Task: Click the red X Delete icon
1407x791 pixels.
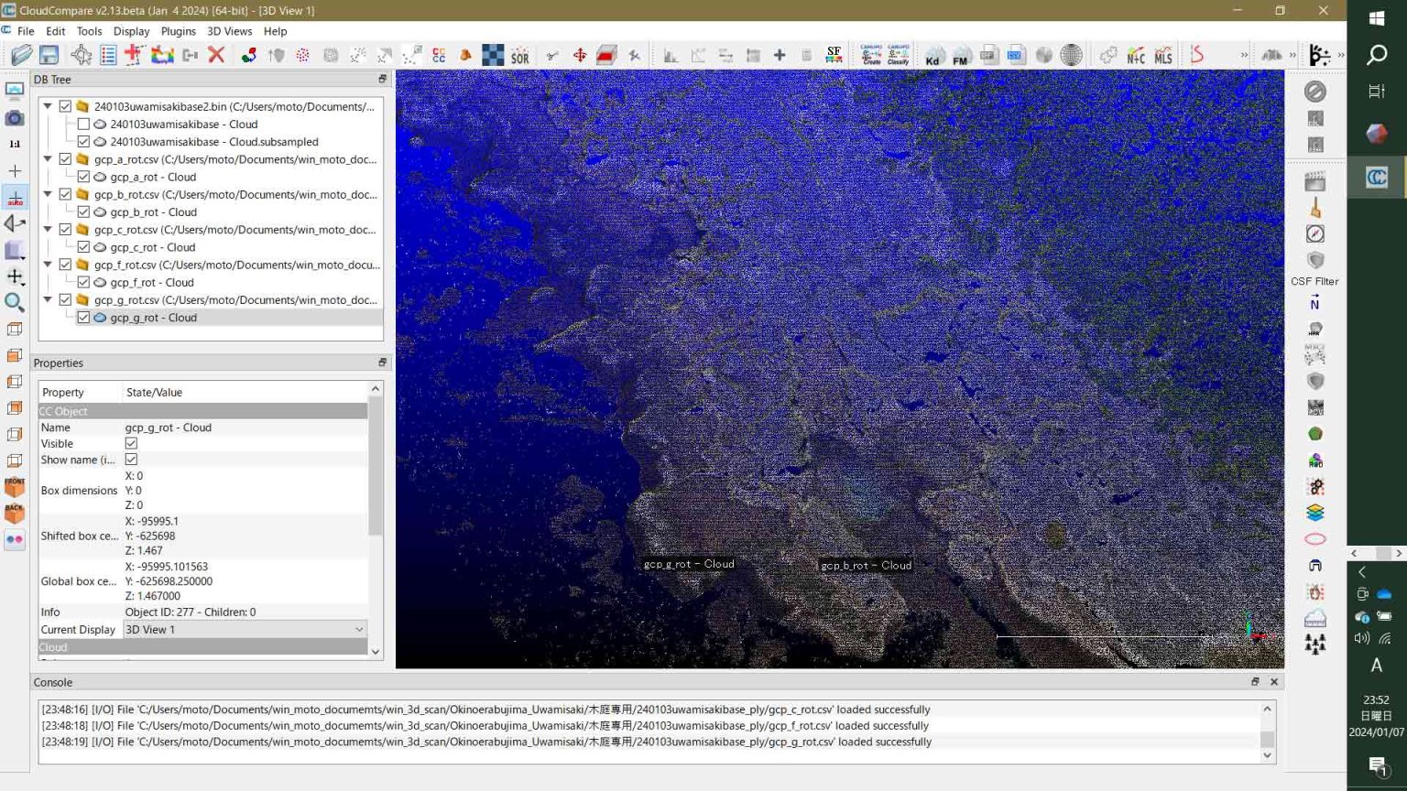Action: pyautogui.click(x=216, y=55)
